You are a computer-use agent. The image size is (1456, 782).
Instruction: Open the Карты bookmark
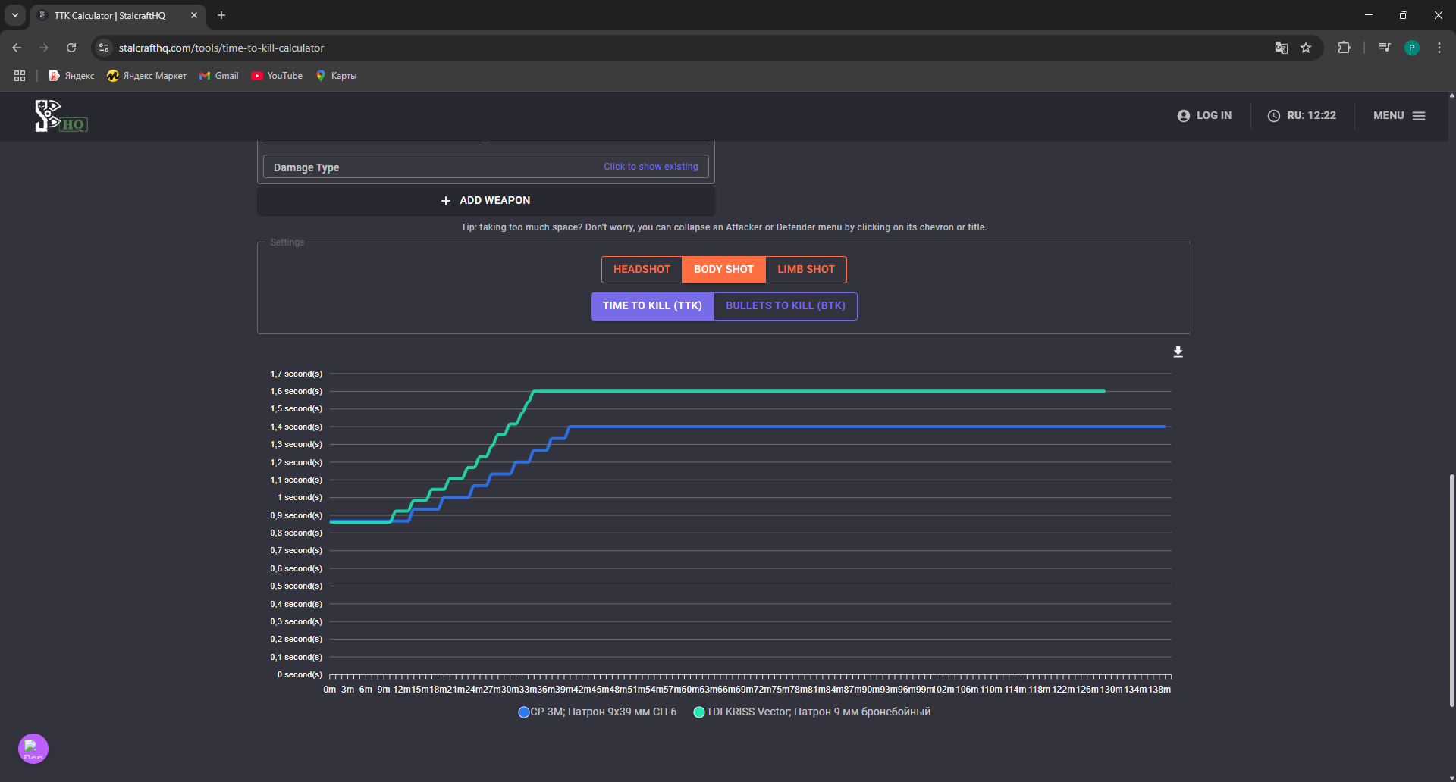tap(336, 76)
